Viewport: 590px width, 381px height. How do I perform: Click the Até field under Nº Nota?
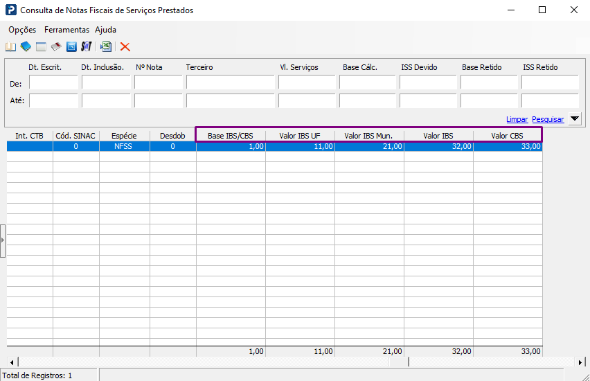coord(159,101)
